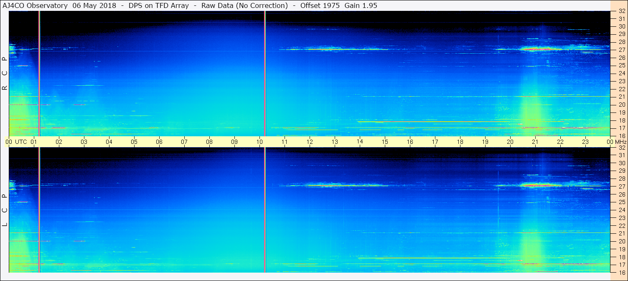This screenshot has width=628, height=281.
Task: Click the "16" MHz label of LCP panel
Action: (621, 272)
